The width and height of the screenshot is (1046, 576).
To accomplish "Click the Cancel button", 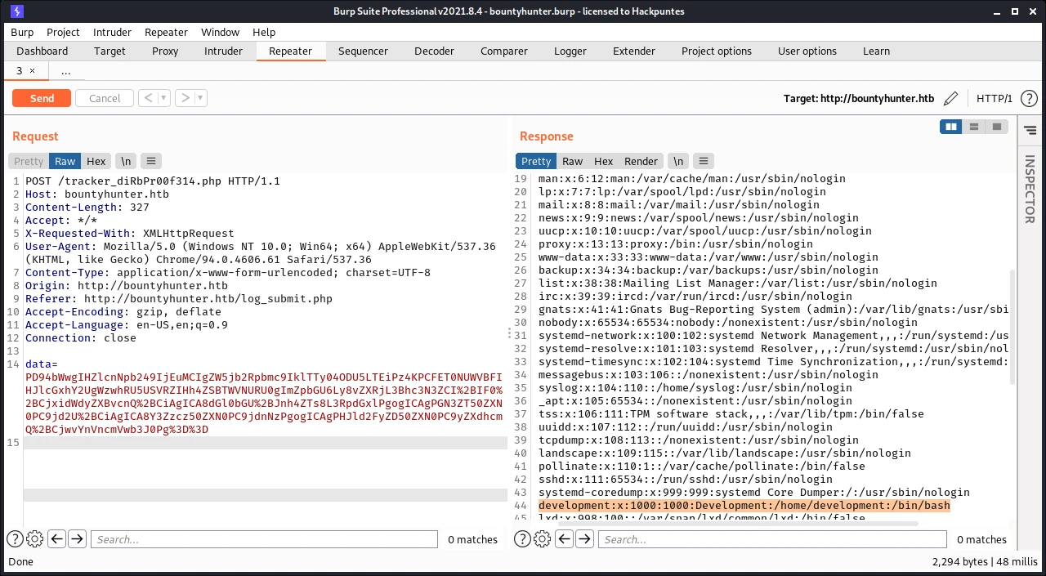I will 105,98.
